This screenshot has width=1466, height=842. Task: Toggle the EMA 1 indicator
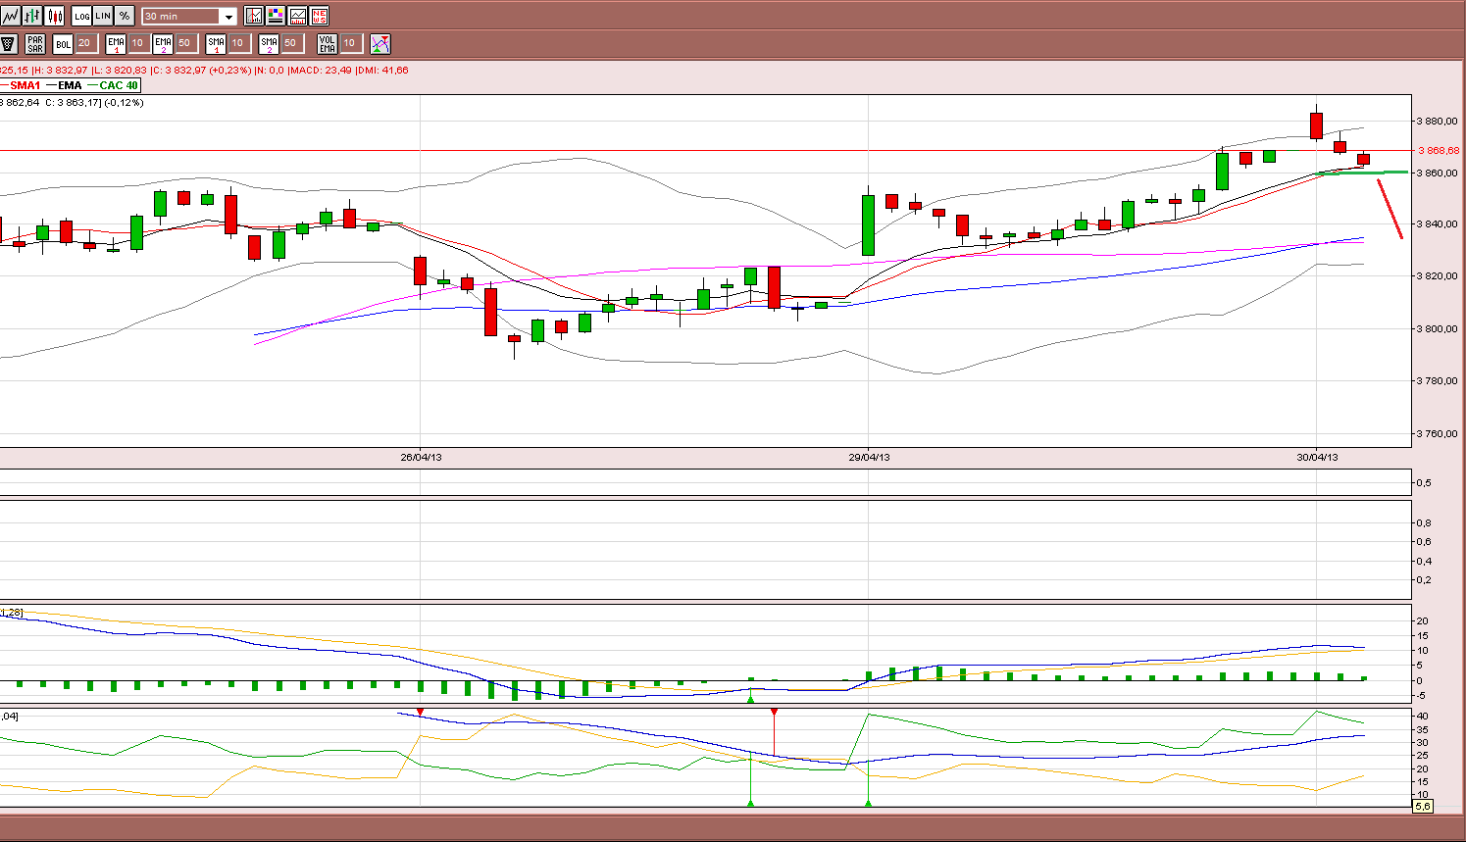[x=116, y=43]
